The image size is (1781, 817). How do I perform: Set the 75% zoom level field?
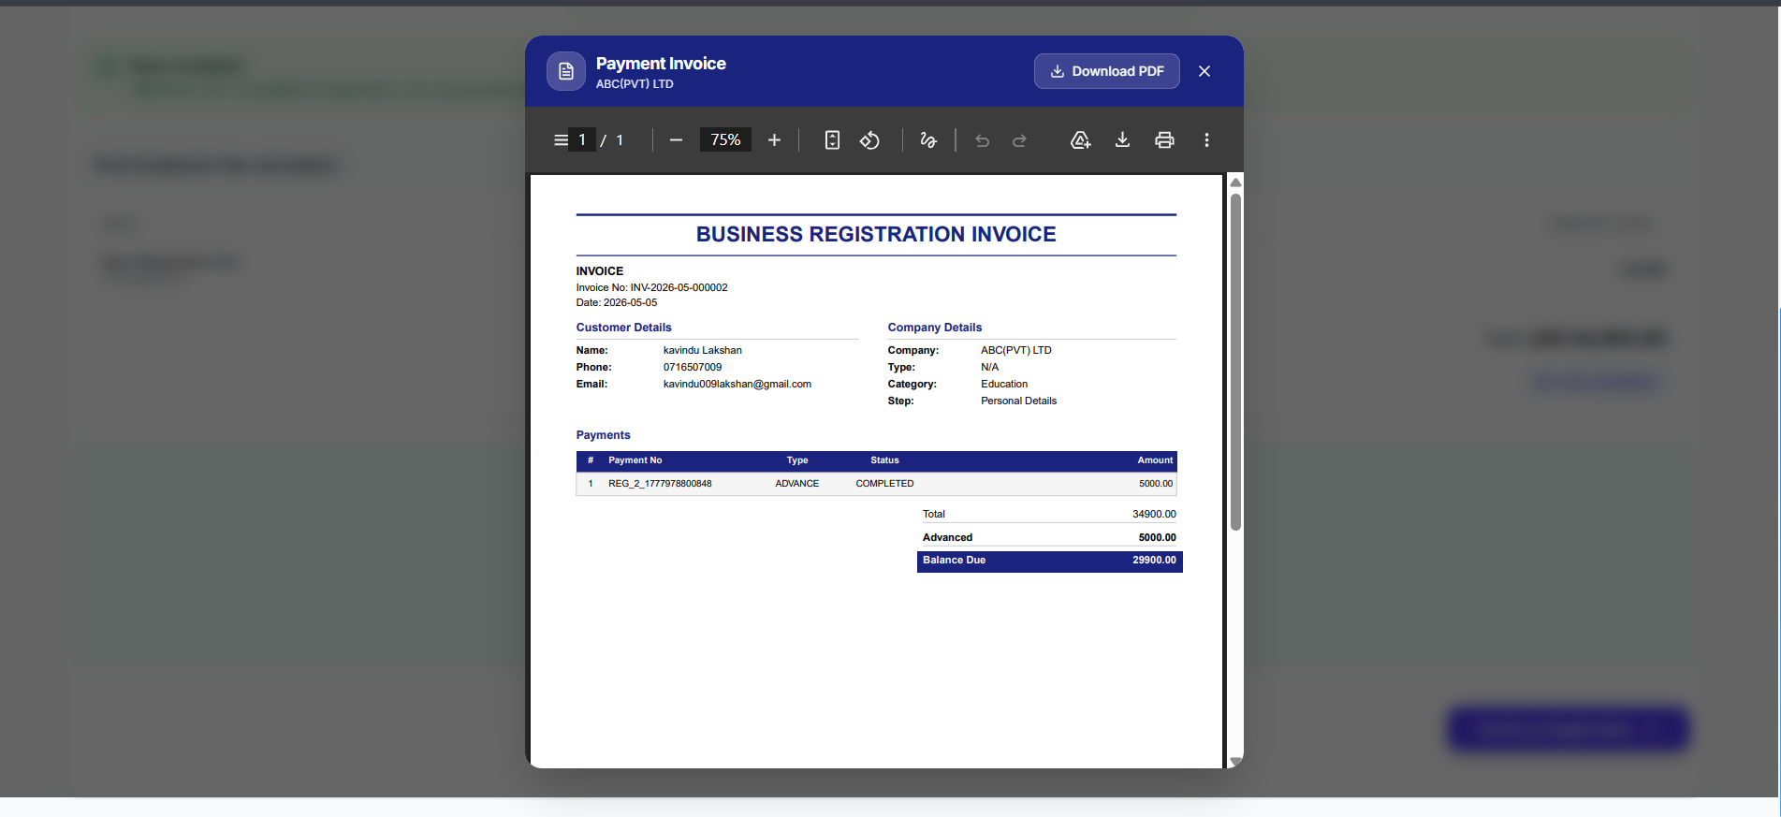[x=725, y=140]
